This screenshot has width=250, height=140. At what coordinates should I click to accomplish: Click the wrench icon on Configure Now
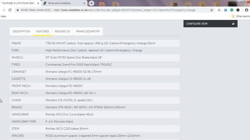click(233, 24)
